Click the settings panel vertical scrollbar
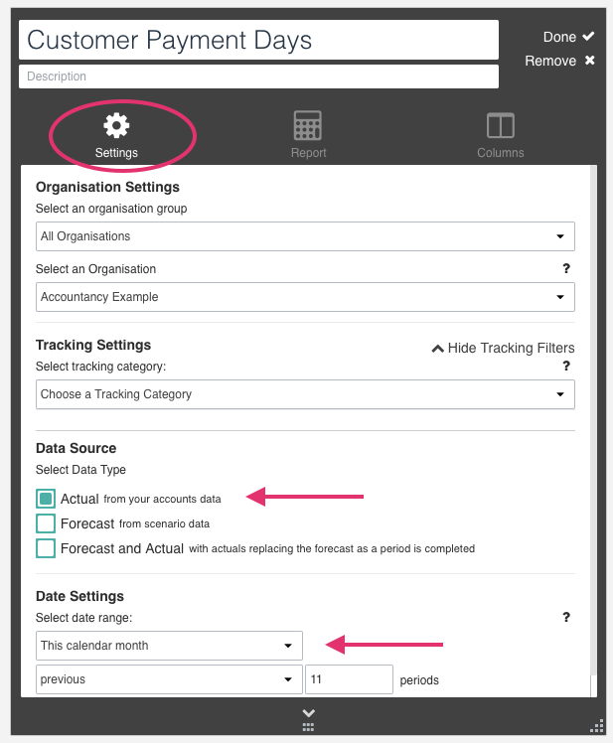This screenshot has width=613, height=743. click(593, 419)
